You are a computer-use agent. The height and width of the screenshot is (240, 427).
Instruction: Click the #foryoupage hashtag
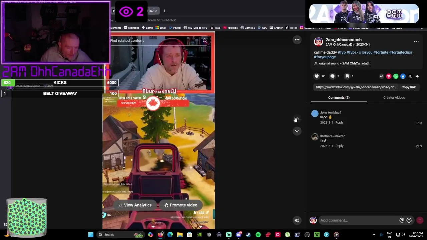coord(325,57)
